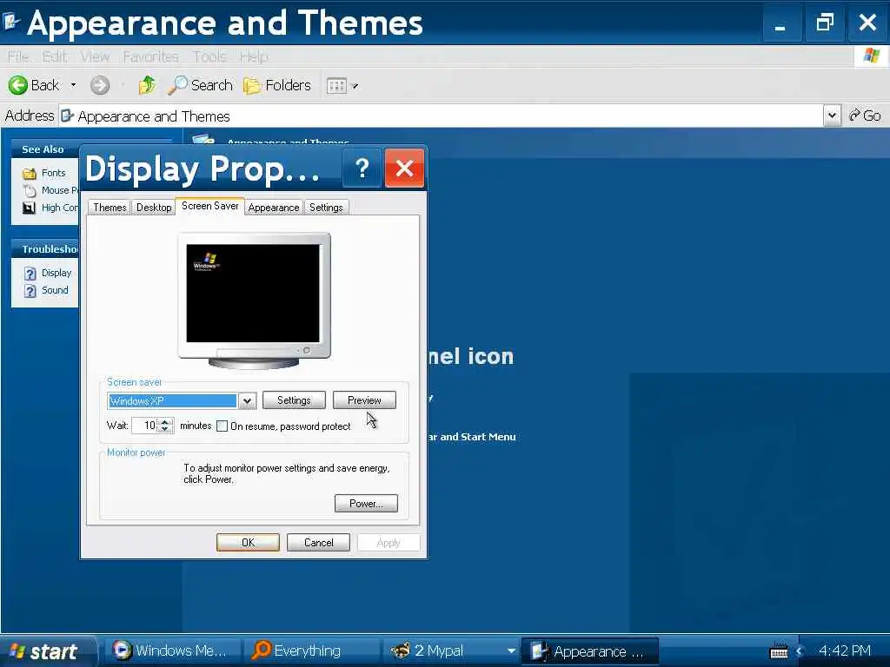Switch to the Settings tab
Viewport: 890px width, 667px height.
pos(326,208)
